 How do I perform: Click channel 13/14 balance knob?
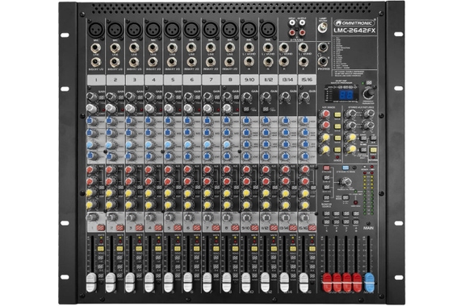click(285, 217)
